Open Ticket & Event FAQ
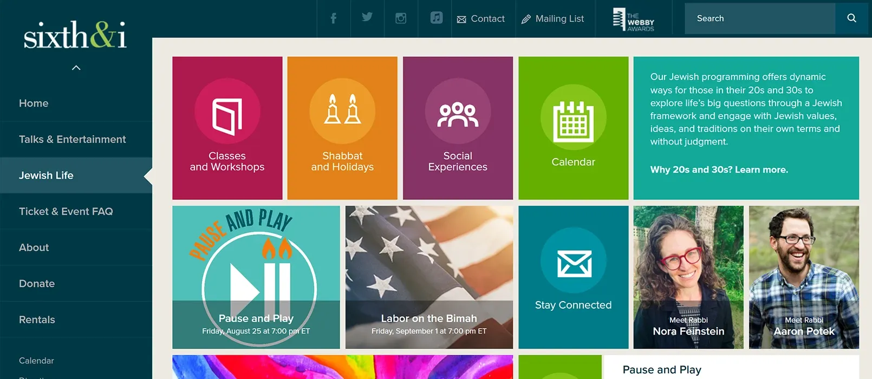This screenshot has height=379, width=872. tap(76, 212)
